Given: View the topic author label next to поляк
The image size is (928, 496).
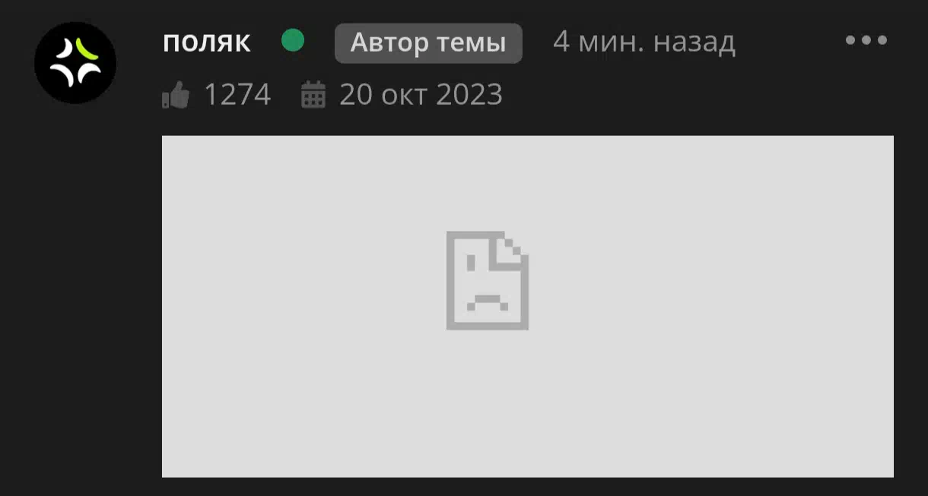Looking at the screenshot, I should (428, 43).
